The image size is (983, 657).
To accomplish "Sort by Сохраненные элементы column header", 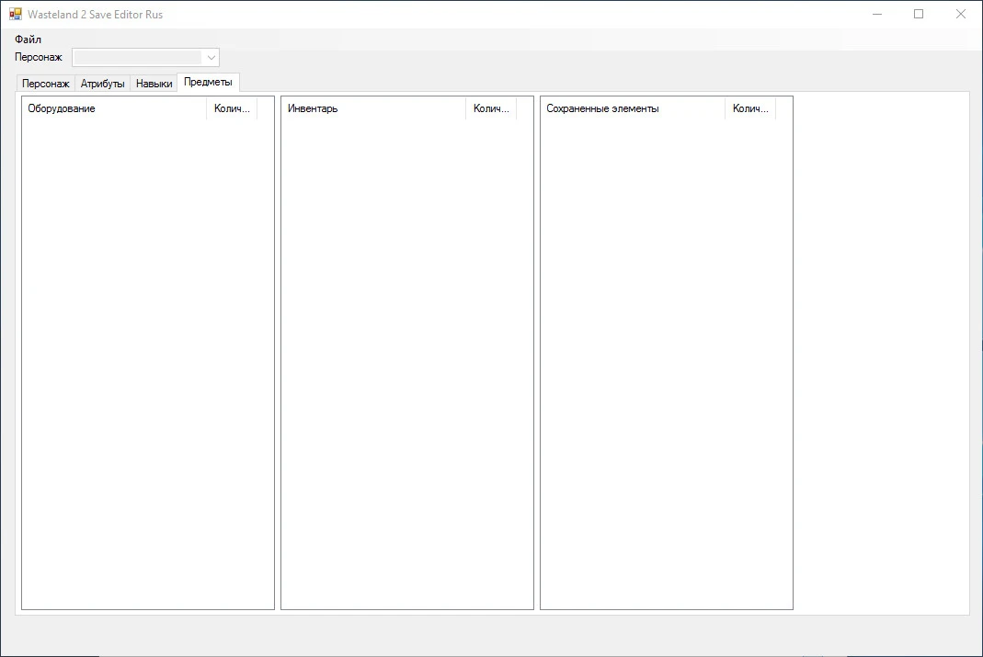I will 634,108.
